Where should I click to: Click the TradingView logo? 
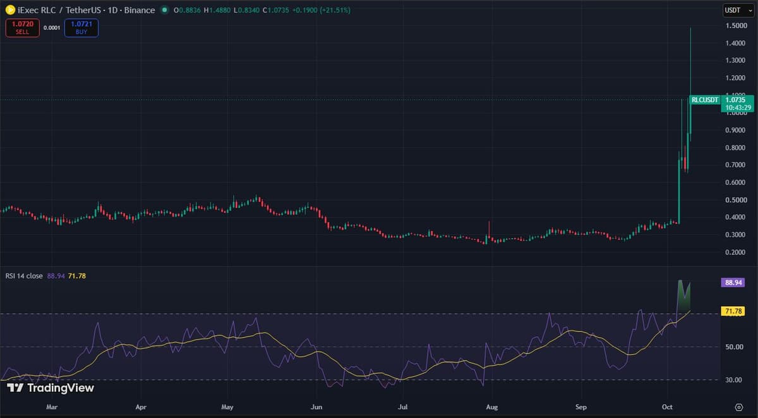(x=51, y=388)
